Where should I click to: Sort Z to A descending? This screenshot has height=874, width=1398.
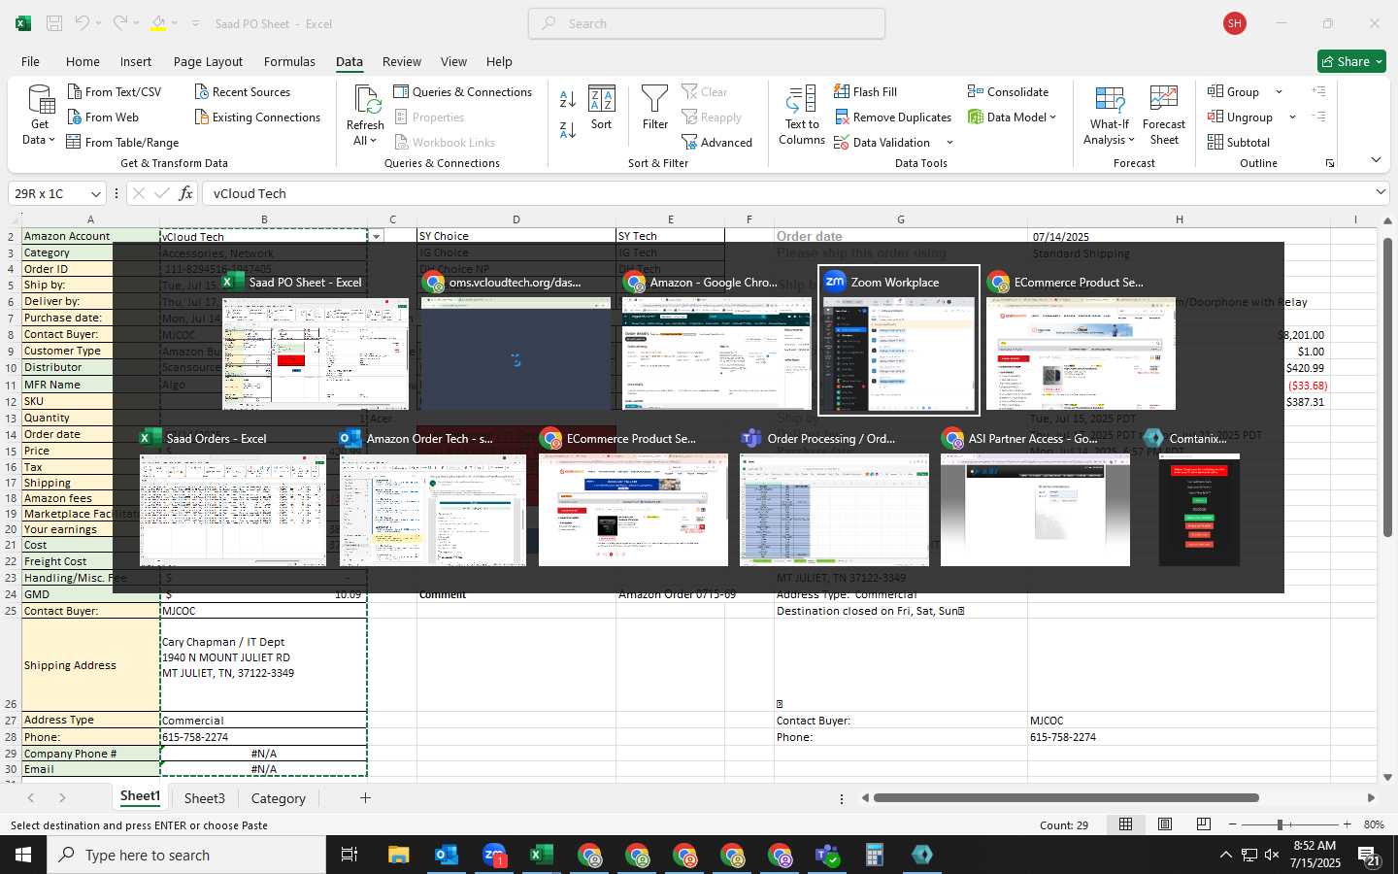click(568, 129)
